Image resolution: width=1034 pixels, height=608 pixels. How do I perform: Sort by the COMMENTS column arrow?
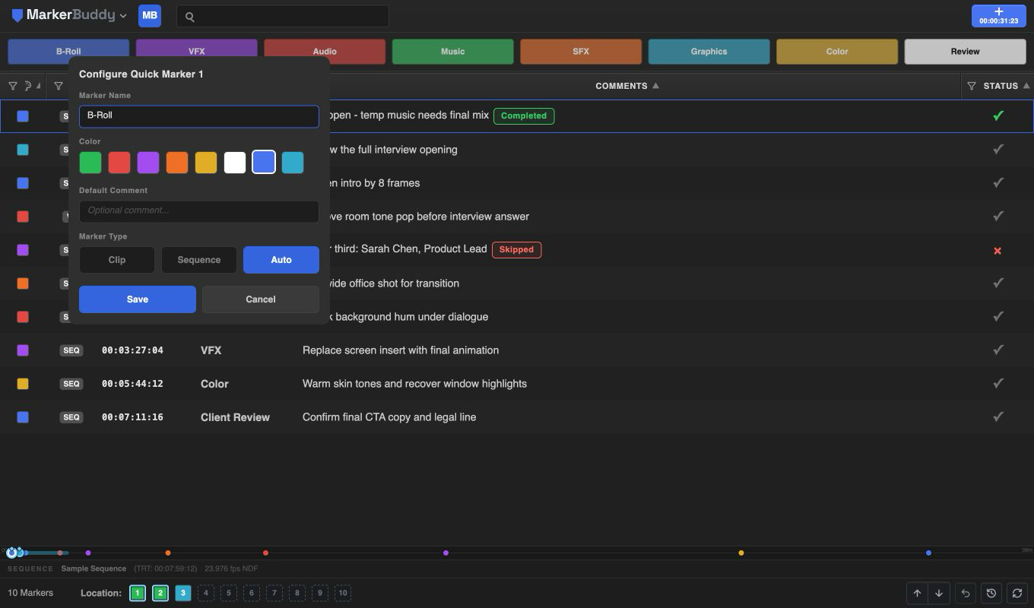click(655, 86)
